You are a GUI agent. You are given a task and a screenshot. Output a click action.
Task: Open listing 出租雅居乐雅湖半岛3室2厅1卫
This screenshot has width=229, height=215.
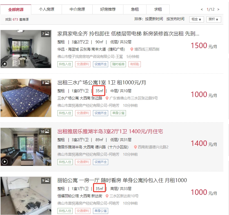pos(110,131)
